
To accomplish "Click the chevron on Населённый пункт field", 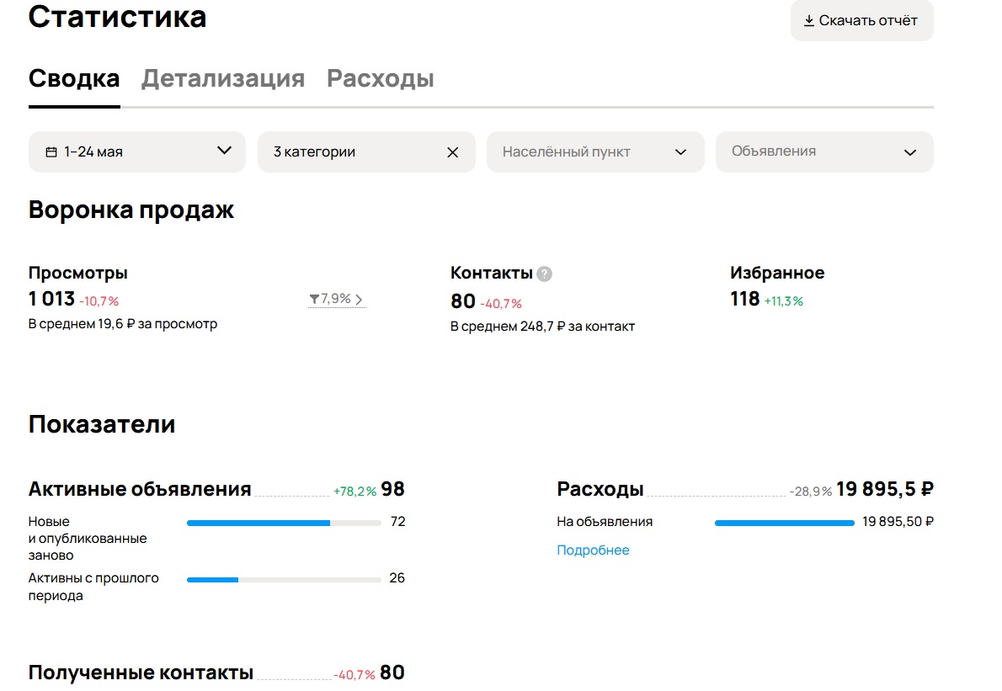I will (680, 152).
